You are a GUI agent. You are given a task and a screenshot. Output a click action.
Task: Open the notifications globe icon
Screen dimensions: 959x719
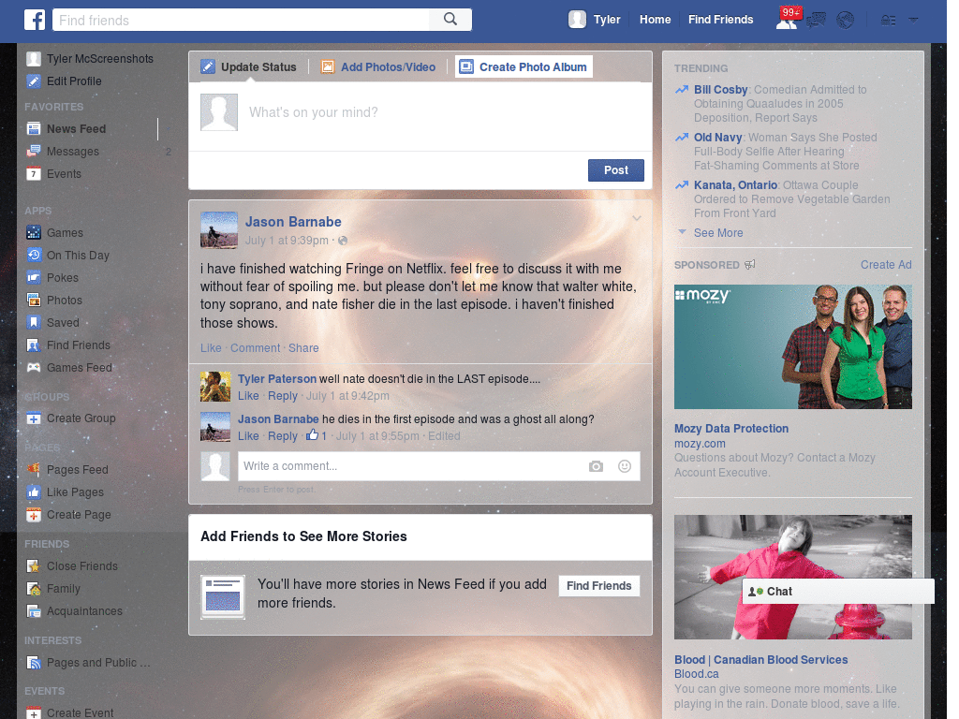click(x=845, y=19)
